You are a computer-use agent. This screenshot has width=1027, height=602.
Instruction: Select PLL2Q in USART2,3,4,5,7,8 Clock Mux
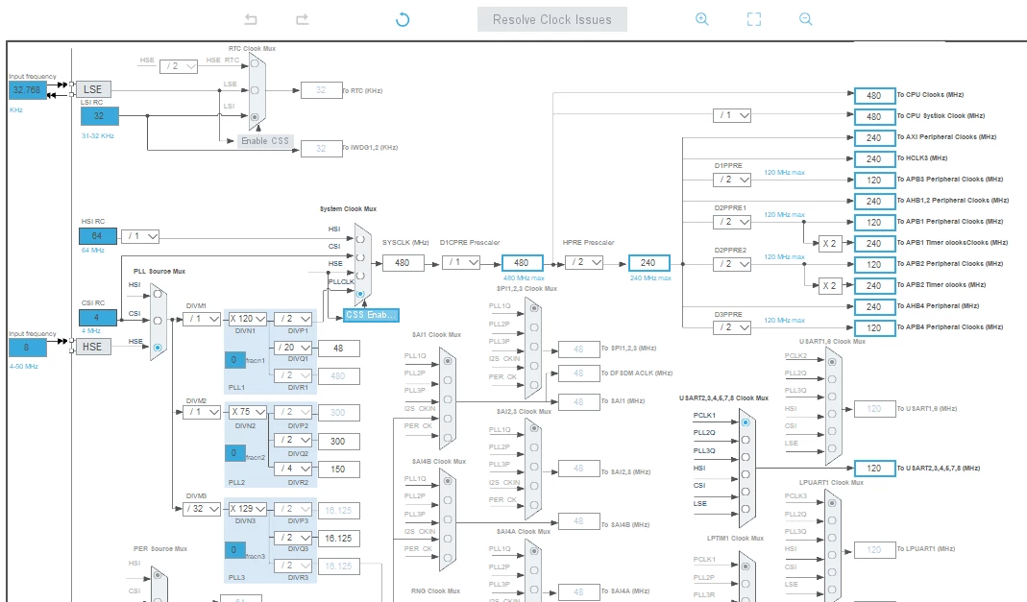(746, 440)
